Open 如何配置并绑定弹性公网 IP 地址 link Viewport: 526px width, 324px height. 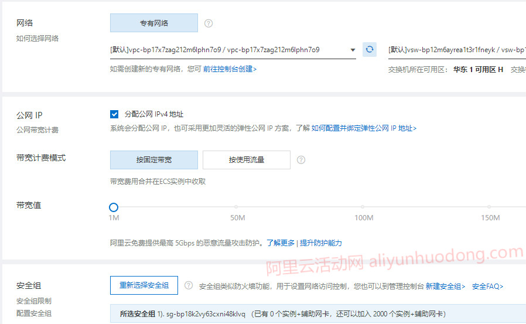(364, 128)
